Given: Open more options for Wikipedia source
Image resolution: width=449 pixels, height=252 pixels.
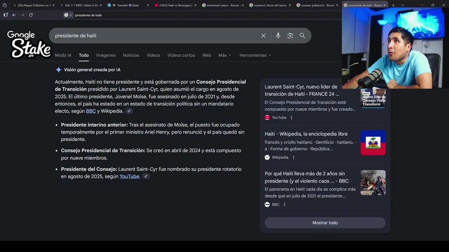Looking at the screenshot, I should pos(294,157).
